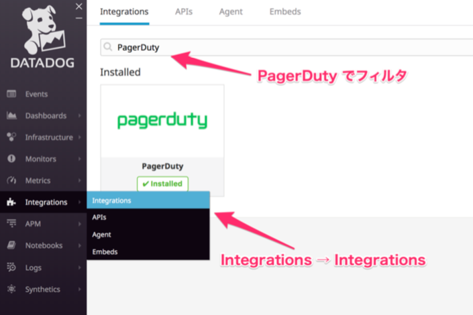Image resolution: width=473 pixels, height=315 pixels.
Task: Click the Events sidebar icon
Action: 11,94
